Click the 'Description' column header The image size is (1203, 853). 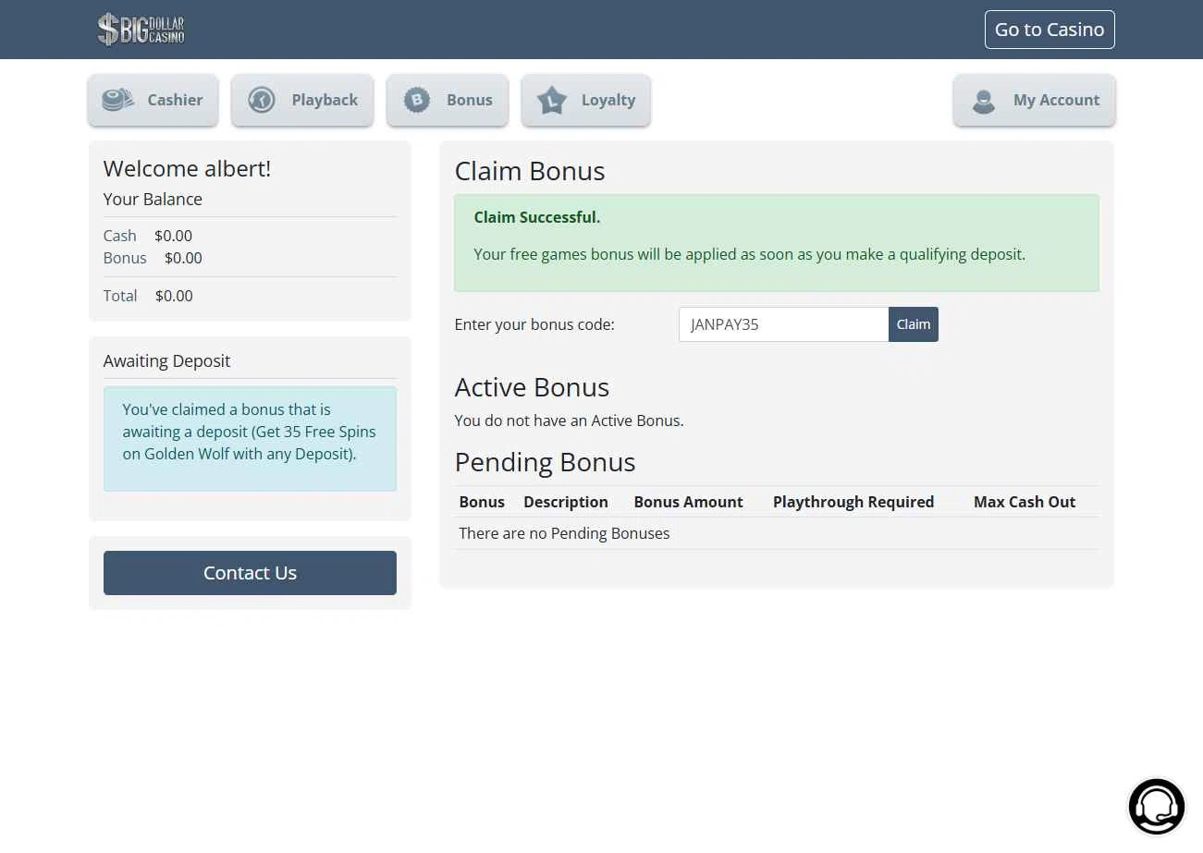(x=566, y=502)
